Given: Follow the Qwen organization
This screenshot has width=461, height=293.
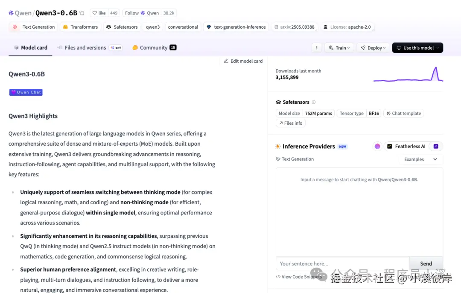Looking at the screenshot, I should tap(142, 13).
